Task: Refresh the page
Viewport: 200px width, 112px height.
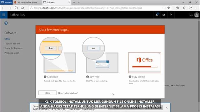Action: 16,8
